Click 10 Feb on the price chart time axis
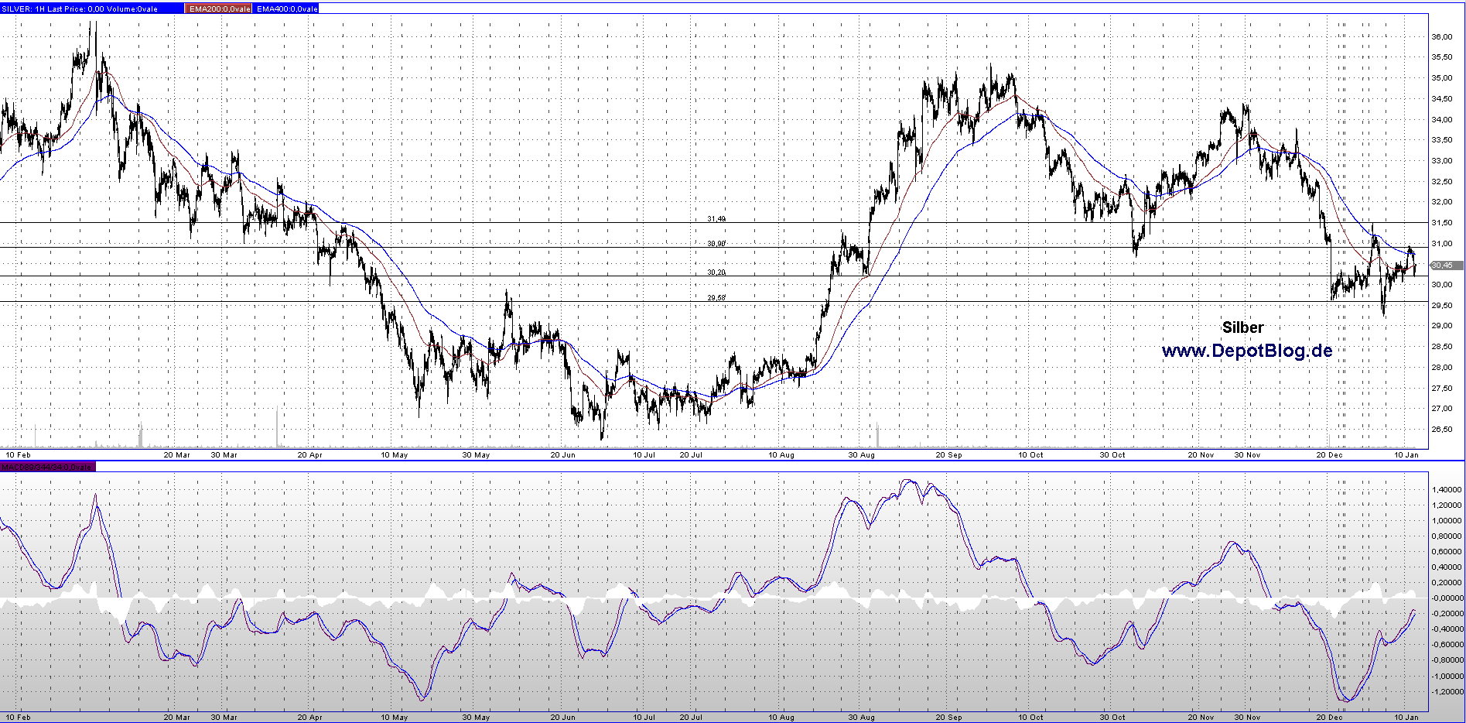Viewport: 1466px width, 723px height. (x=18, y=455)
